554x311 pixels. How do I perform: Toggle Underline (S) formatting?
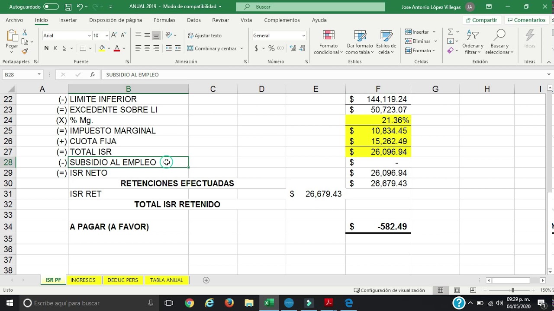tap(64, 48)
